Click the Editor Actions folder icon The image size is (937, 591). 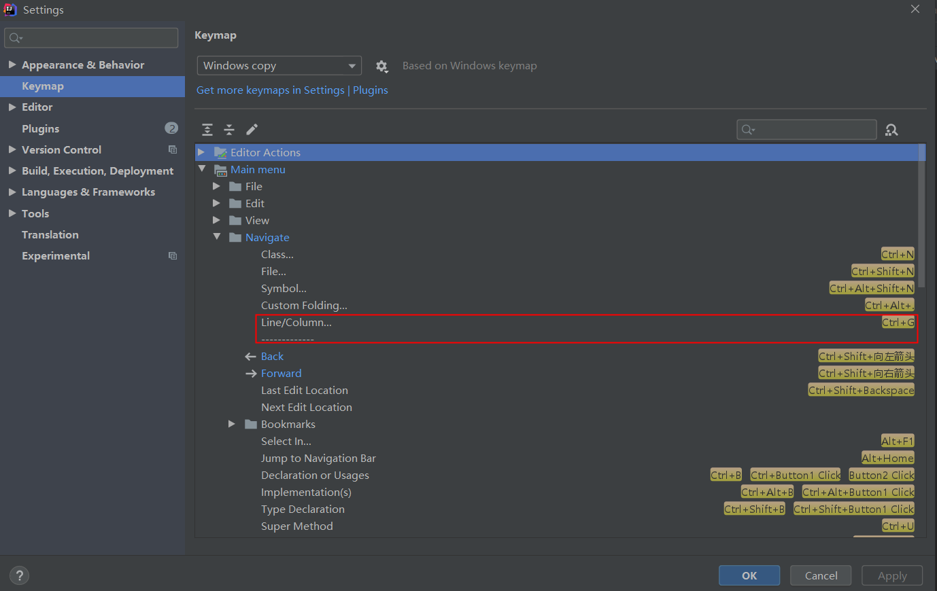pos(220,152)
